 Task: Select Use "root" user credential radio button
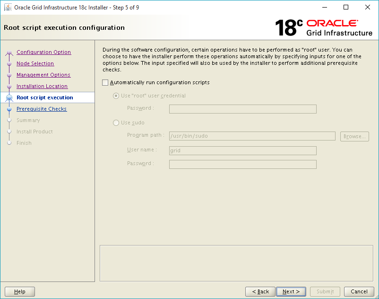(x=116, y=96)
